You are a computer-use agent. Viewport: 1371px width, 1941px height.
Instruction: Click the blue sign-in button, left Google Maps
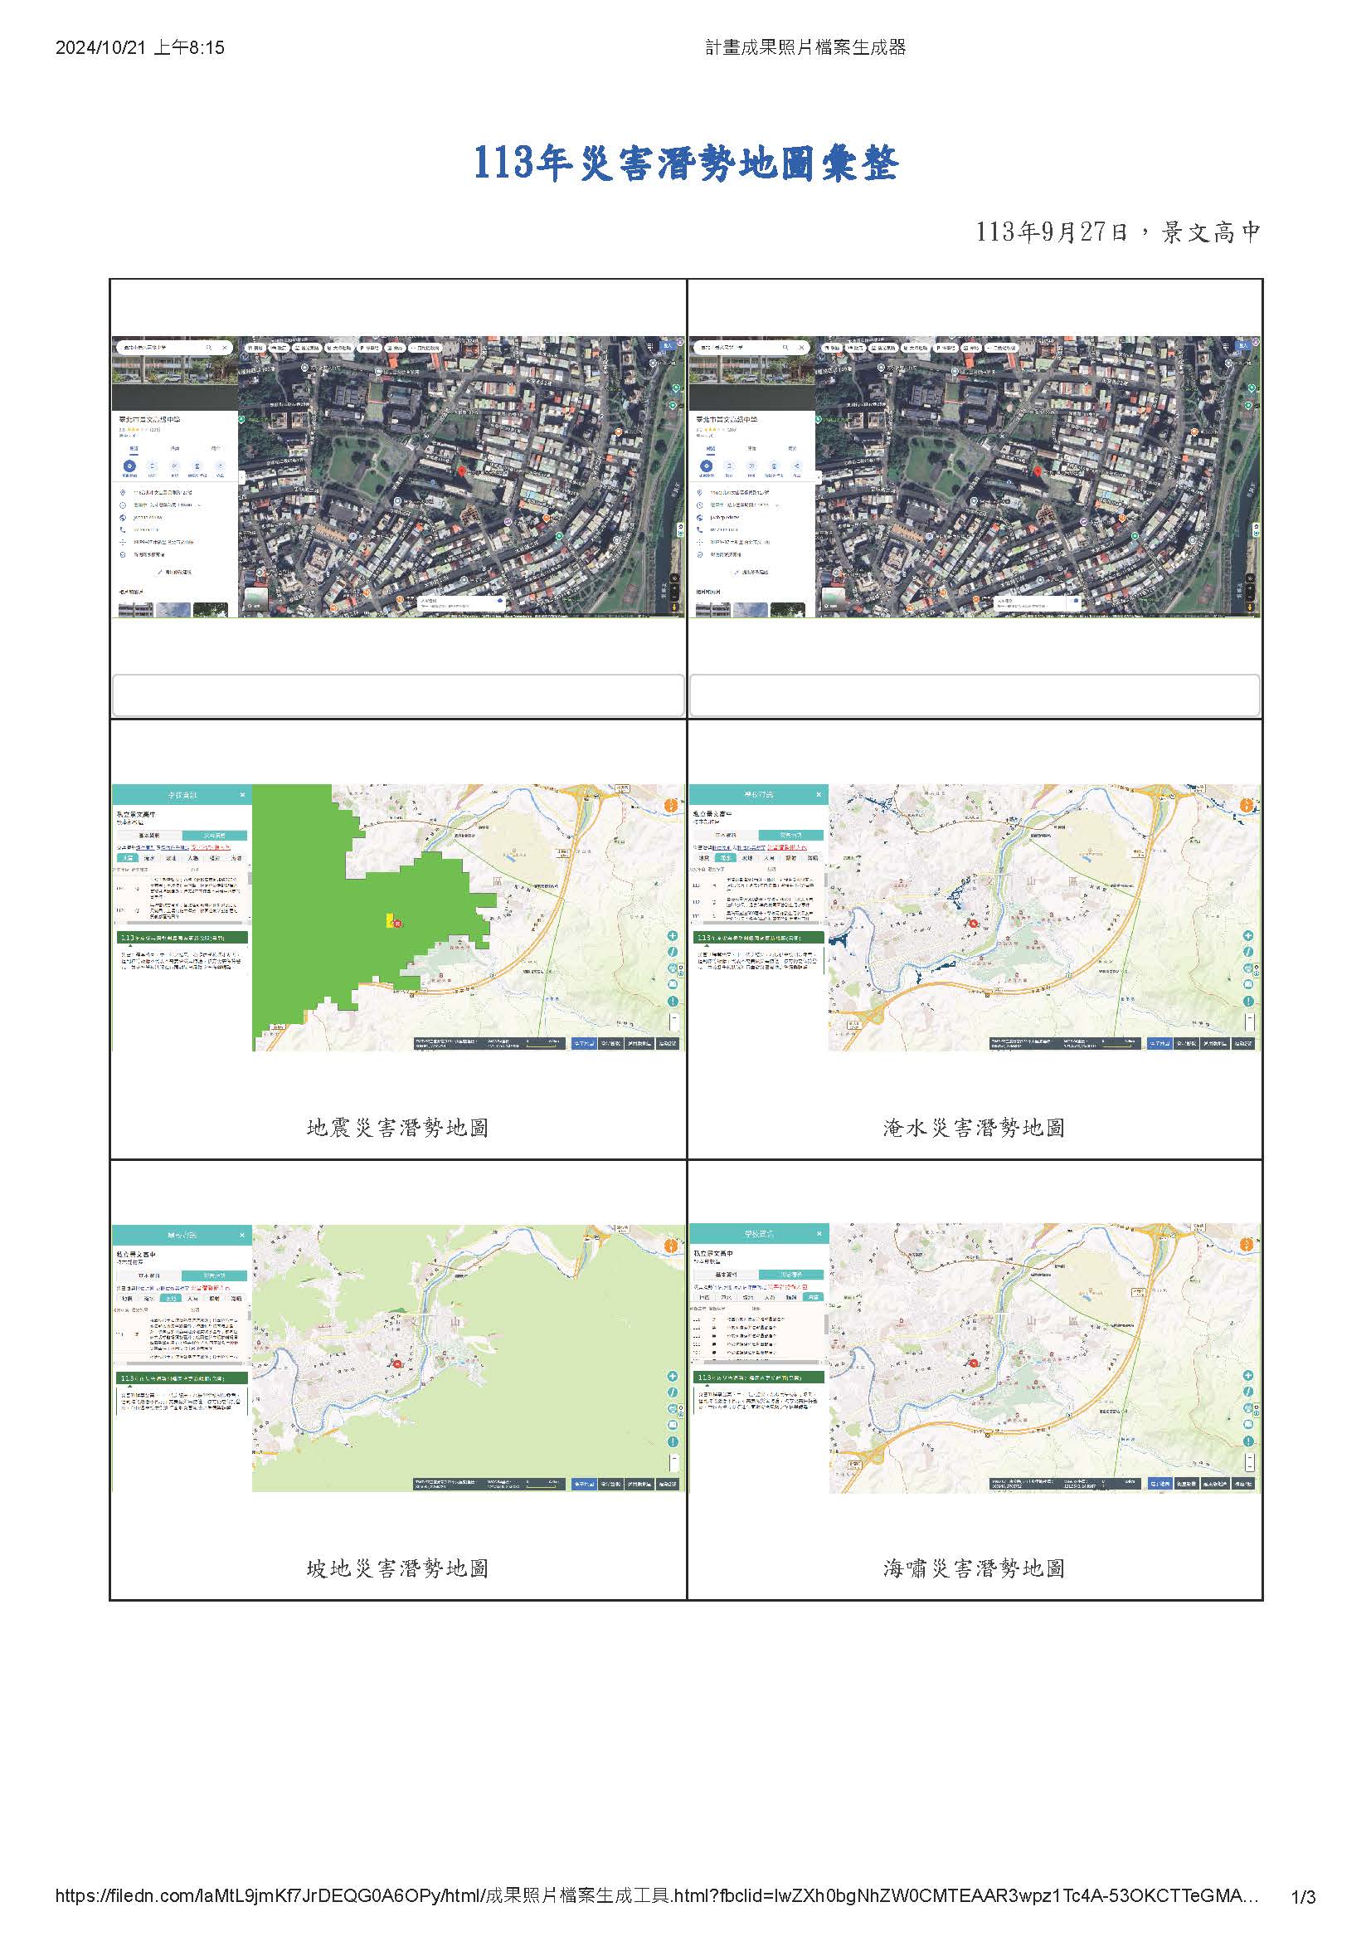[668, 346]
